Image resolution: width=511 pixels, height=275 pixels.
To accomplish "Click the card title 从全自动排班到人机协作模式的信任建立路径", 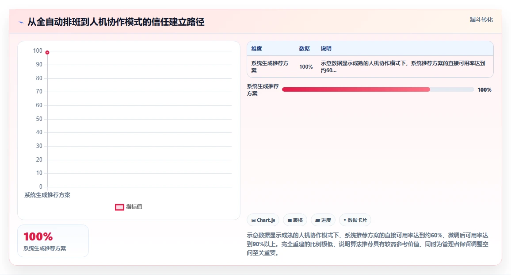I will [x=116, y=22].
